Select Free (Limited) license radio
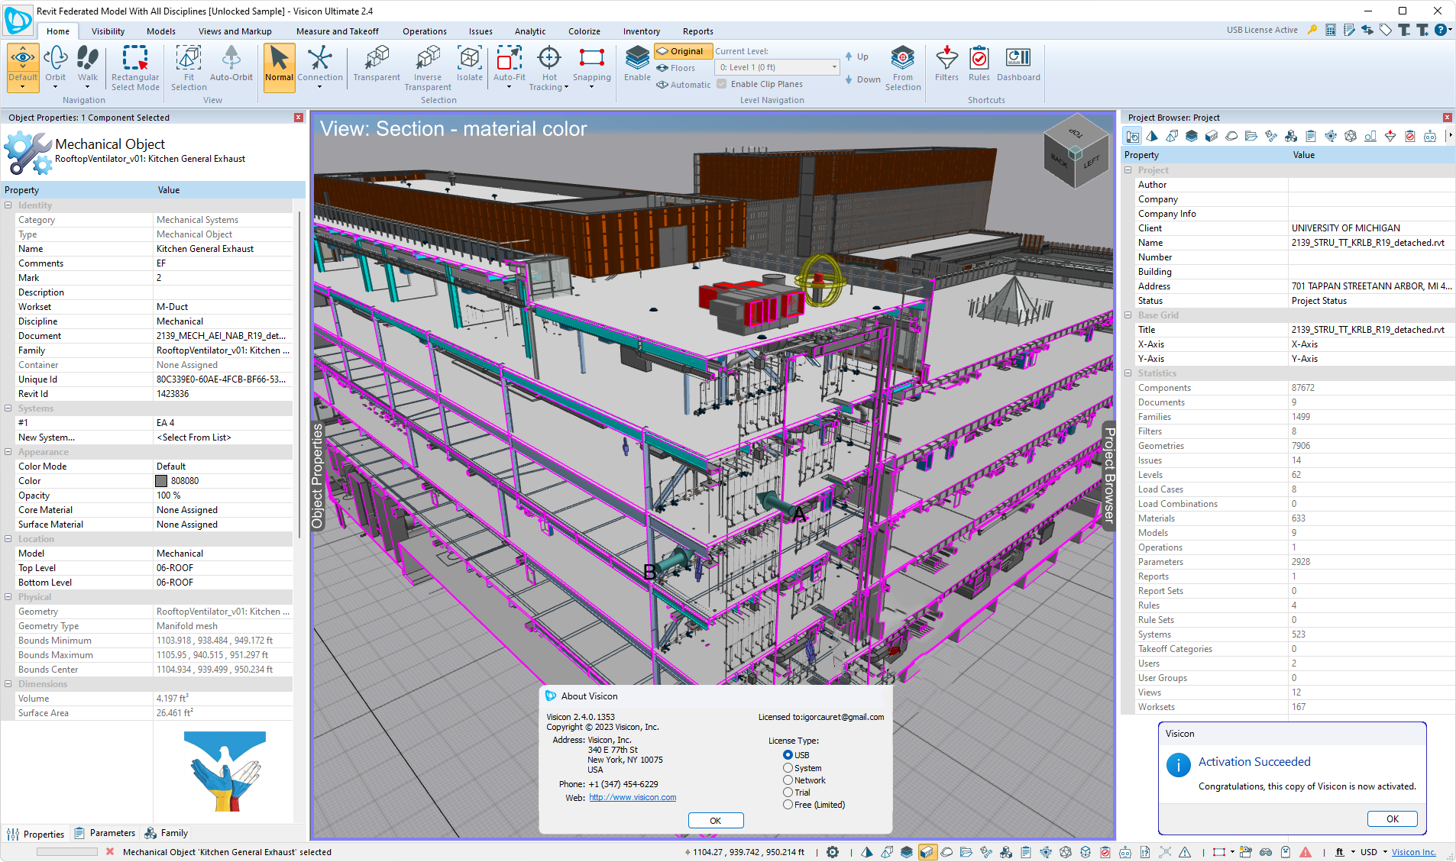Image resolution: width=1456 pixels, height=862 pixels. point(788,804)
